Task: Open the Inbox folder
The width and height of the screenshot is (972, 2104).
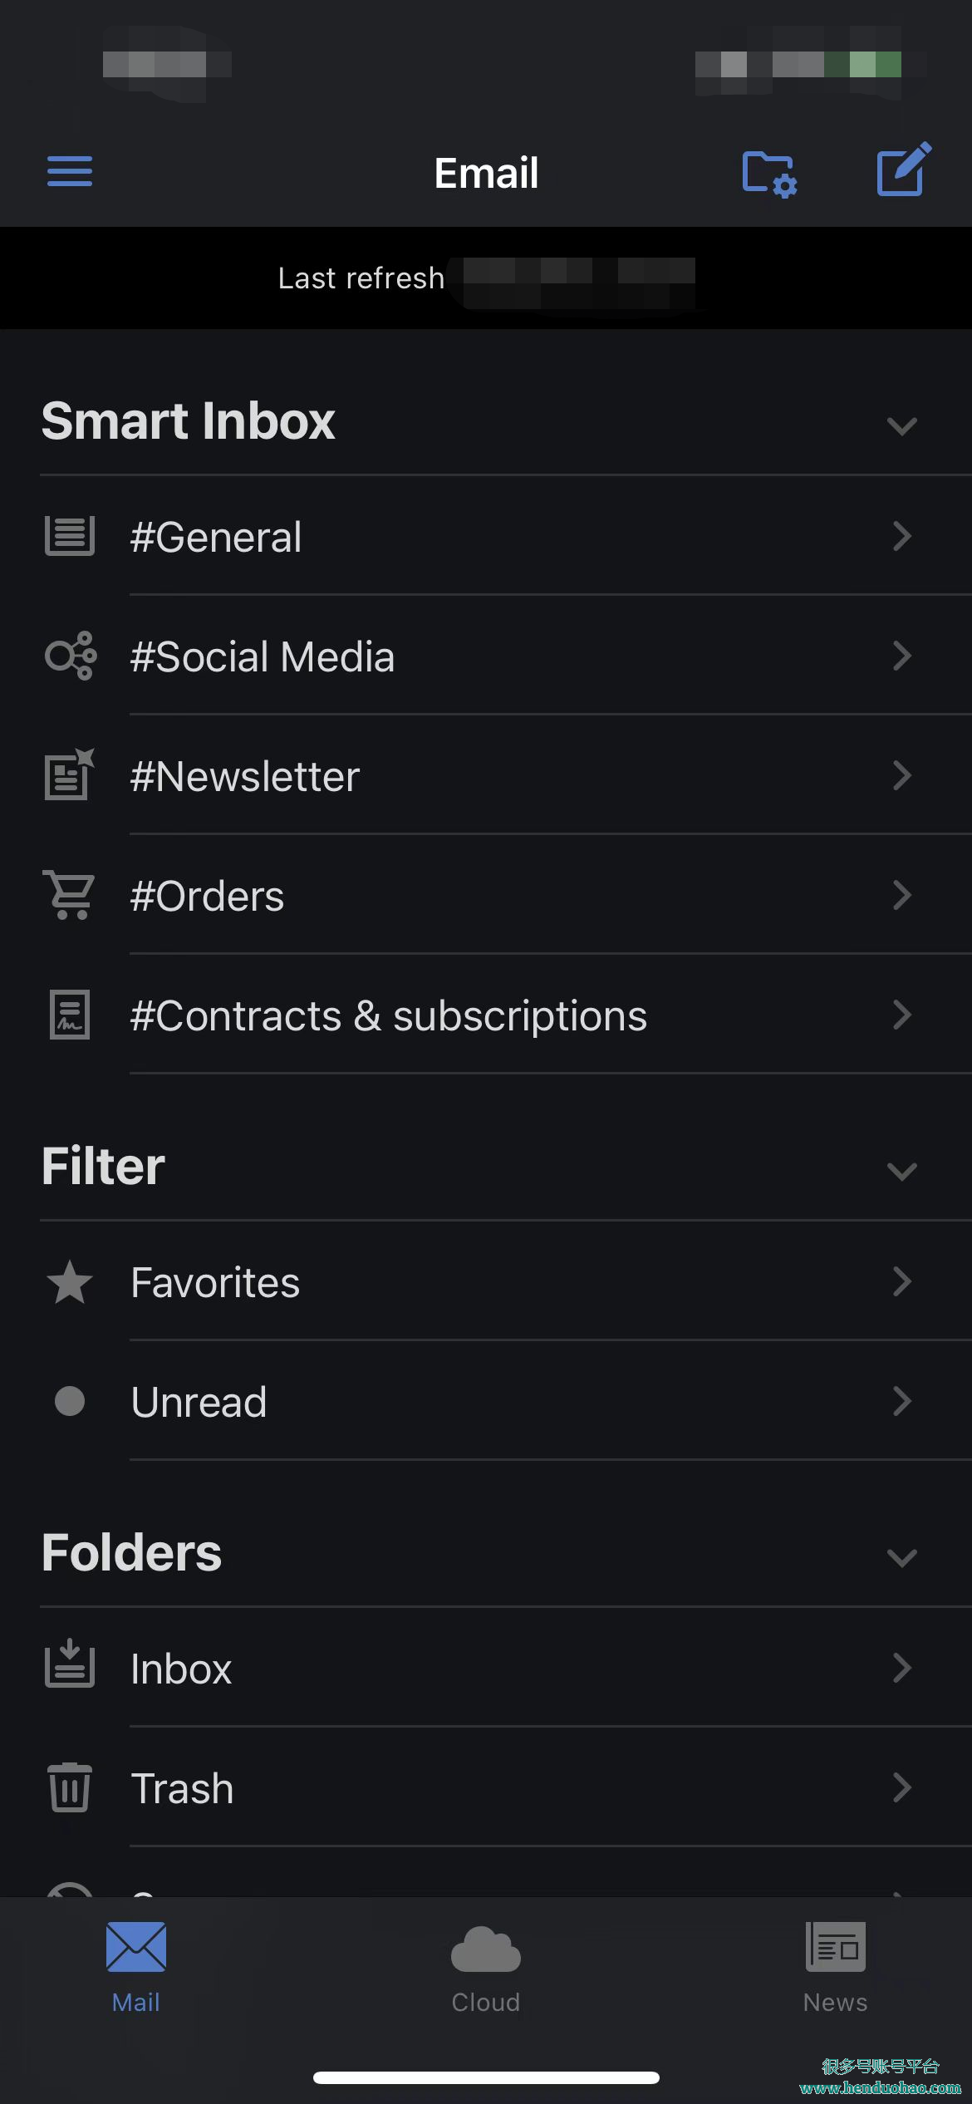Action: [x=486, y=1668]
